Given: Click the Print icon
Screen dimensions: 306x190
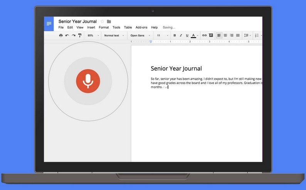Looking at the screenshot, I should coord(61,35).
